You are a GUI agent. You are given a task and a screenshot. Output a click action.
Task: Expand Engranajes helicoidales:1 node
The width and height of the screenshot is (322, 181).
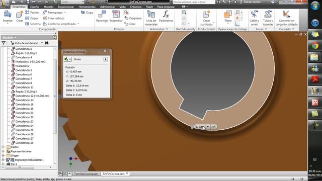click(3, 160)
